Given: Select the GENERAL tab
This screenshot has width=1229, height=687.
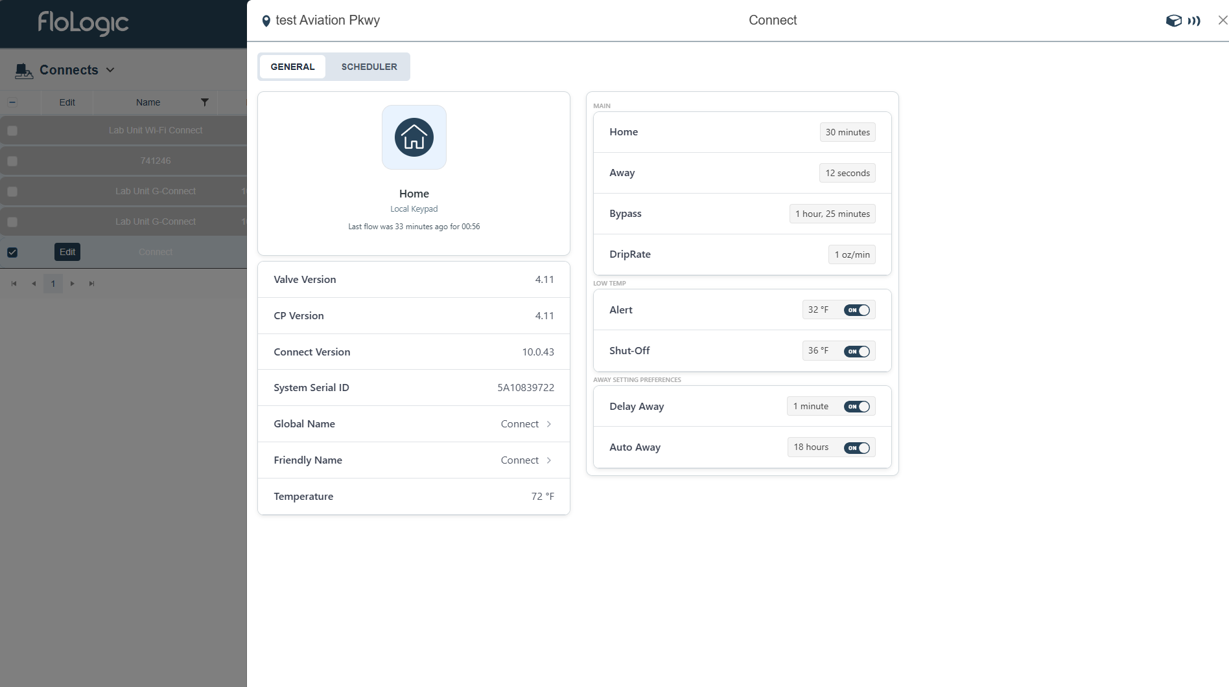Looking at the screenshot, I should 292,66.
